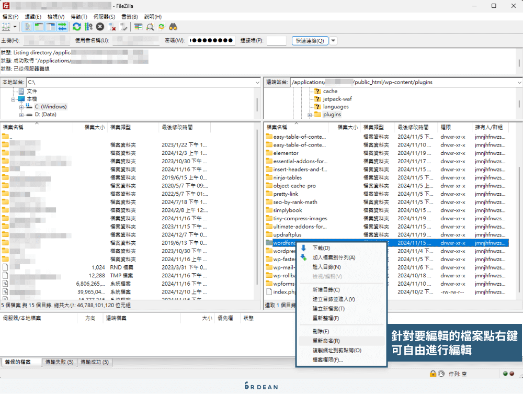Open the 本地站台 path dropdown
This screenshot has width=523, height=394.
pyautogui.click(x=257, y=82)
